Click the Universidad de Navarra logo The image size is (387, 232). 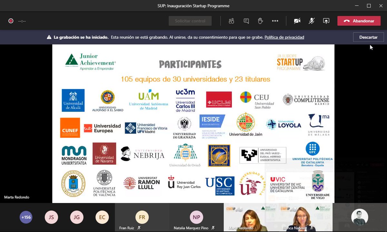(104, 153)
